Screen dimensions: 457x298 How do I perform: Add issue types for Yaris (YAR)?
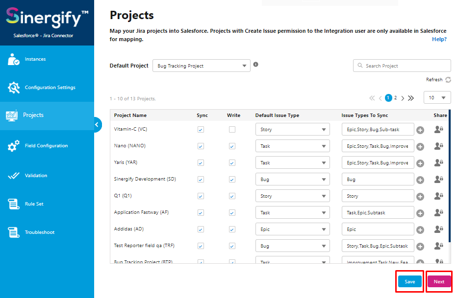pyautogui.click(x=420, y=163)
